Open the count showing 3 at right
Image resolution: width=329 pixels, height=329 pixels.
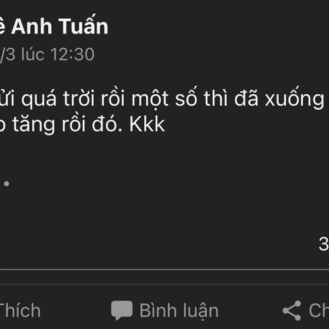tap(324, 244)
